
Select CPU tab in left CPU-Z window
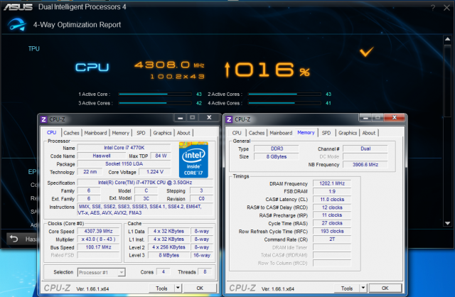click(52, 133)
